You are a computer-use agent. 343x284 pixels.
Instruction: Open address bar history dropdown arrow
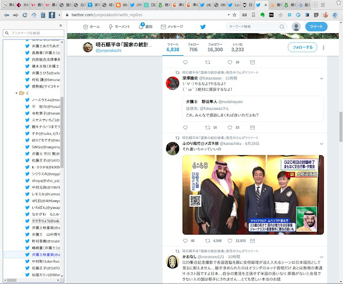tap(229, 15)
